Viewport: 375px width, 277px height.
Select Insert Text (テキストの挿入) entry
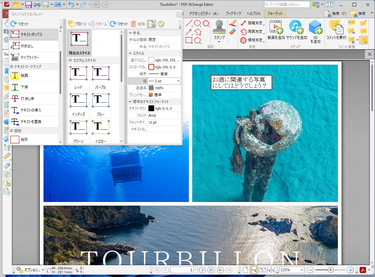pyautogui.click(x=33, y=110)
